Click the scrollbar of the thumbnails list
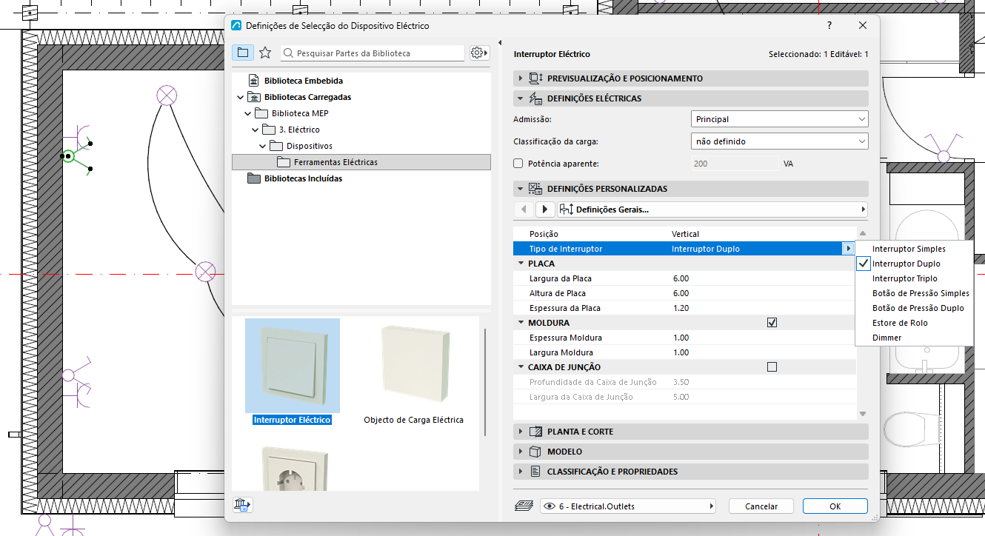The height and width of the screenshot is (536, 985). coord(485,381)
